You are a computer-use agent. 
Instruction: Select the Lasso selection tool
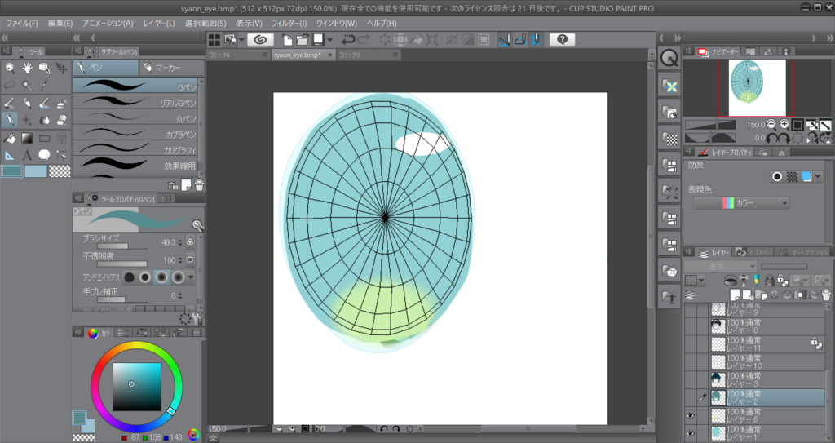click(10, 85)
